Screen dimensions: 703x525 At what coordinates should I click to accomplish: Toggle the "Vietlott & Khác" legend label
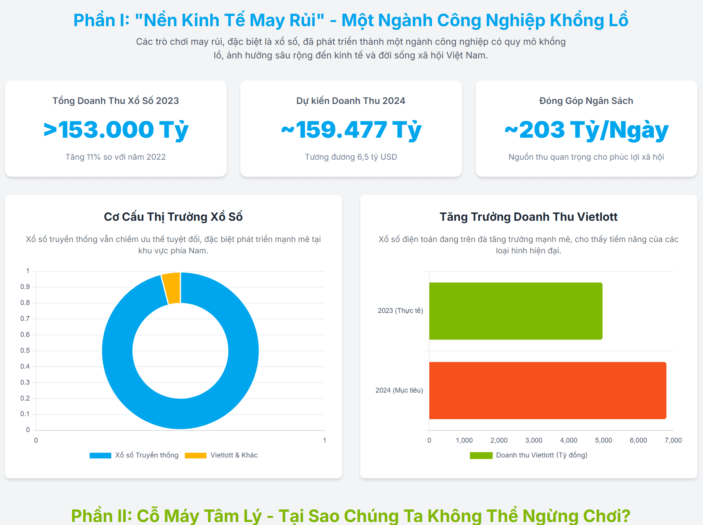[x=234, y=455]
